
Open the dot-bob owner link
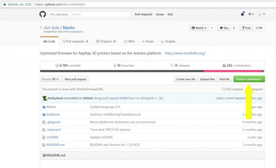[x=51, y=28]
